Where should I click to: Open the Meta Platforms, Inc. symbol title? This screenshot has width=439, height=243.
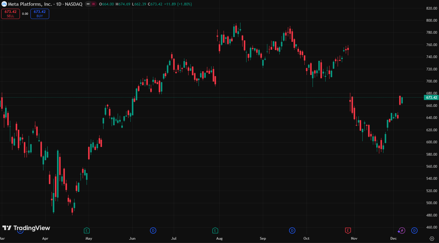[45, 4]
